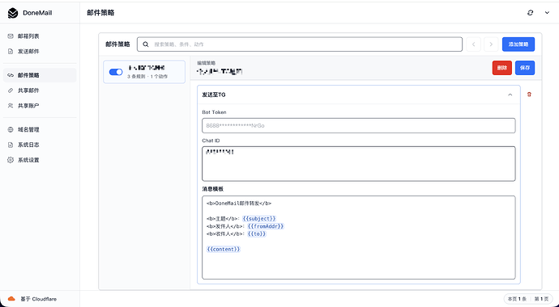Click the {{to}} variable tag
The image size is (559, 307).
pos(257,233)
